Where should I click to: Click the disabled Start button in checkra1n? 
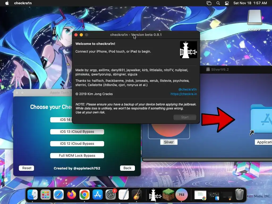[185, 117]
